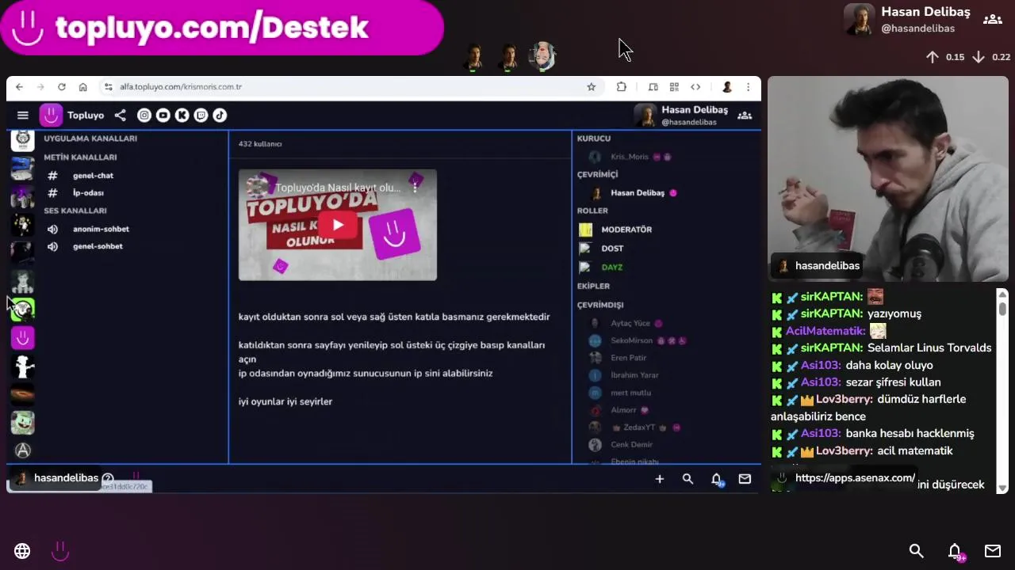Select the green cartoon face server icon

pyautogui.click(x=22, y=423)
